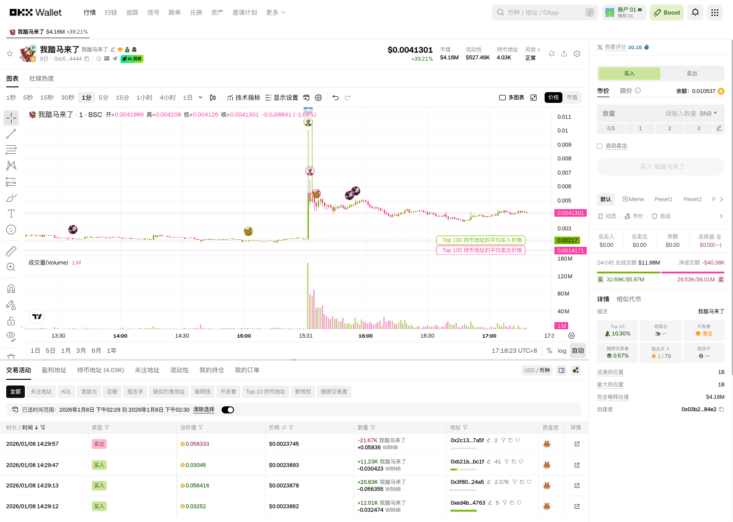
Task: Select the measure ruler tool
Action: tap(11, 251)
